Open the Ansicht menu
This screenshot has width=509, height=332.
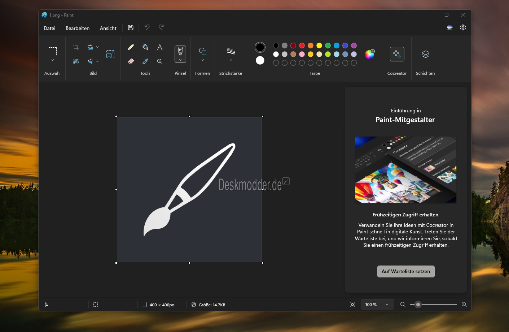click(108, 28)
